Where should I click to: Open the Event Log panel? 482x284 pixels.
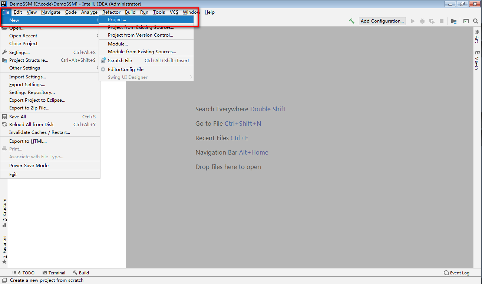(x=456, y=273)
